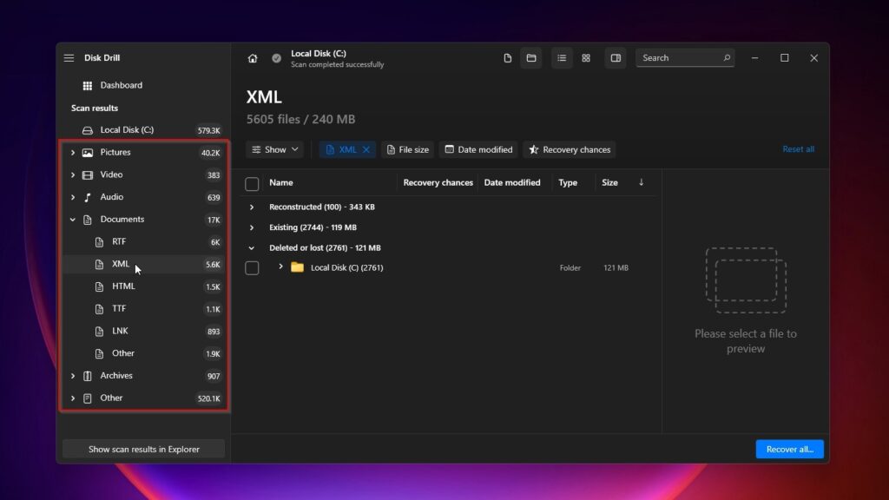Open the File size filter
The width and height of the screenshot is (889, 500).
point(408,149)
